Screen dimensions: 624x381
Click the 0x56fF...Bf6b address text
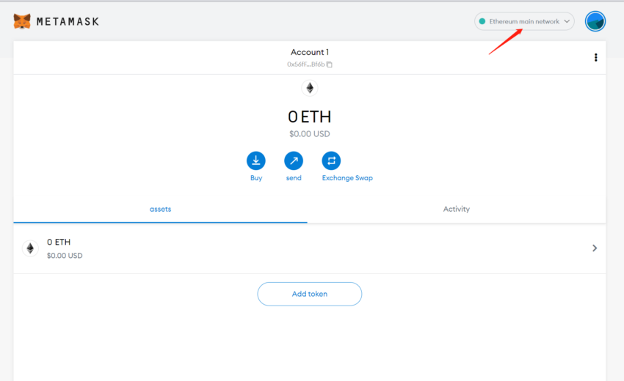coord(306,64)
